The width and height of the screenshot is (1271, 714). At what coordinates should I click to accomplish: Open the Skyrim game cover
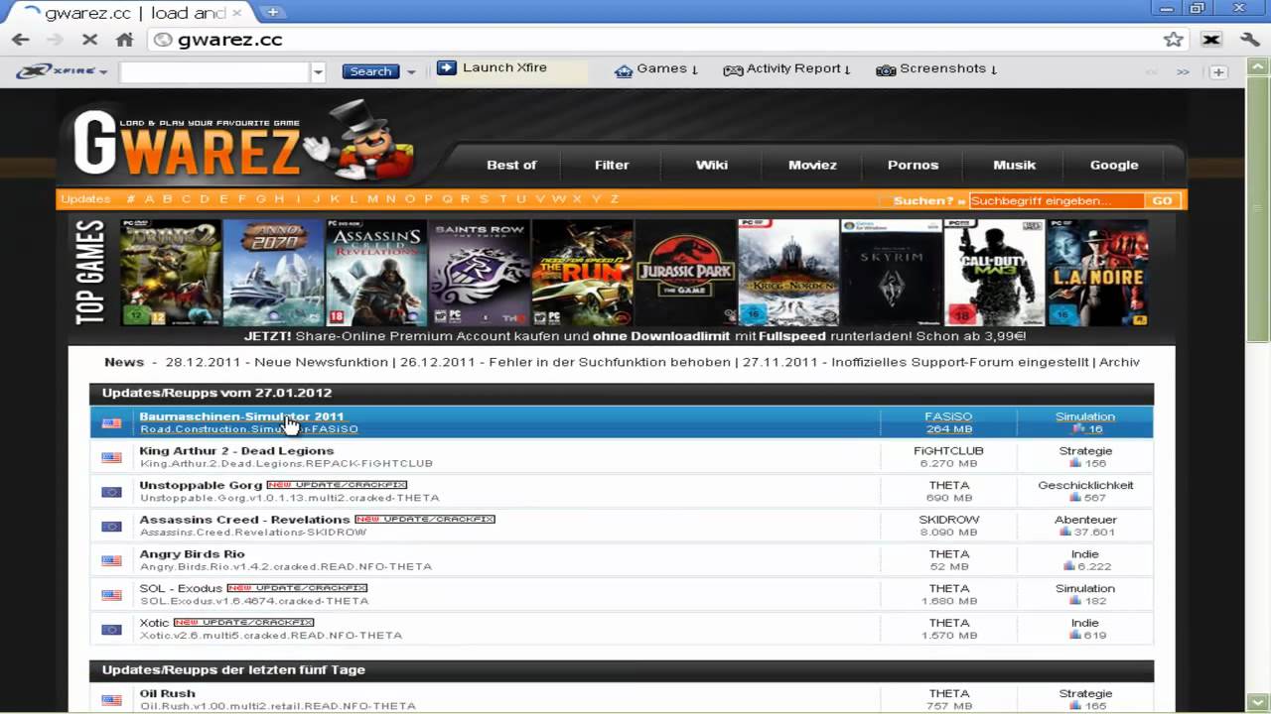[891, 273]
